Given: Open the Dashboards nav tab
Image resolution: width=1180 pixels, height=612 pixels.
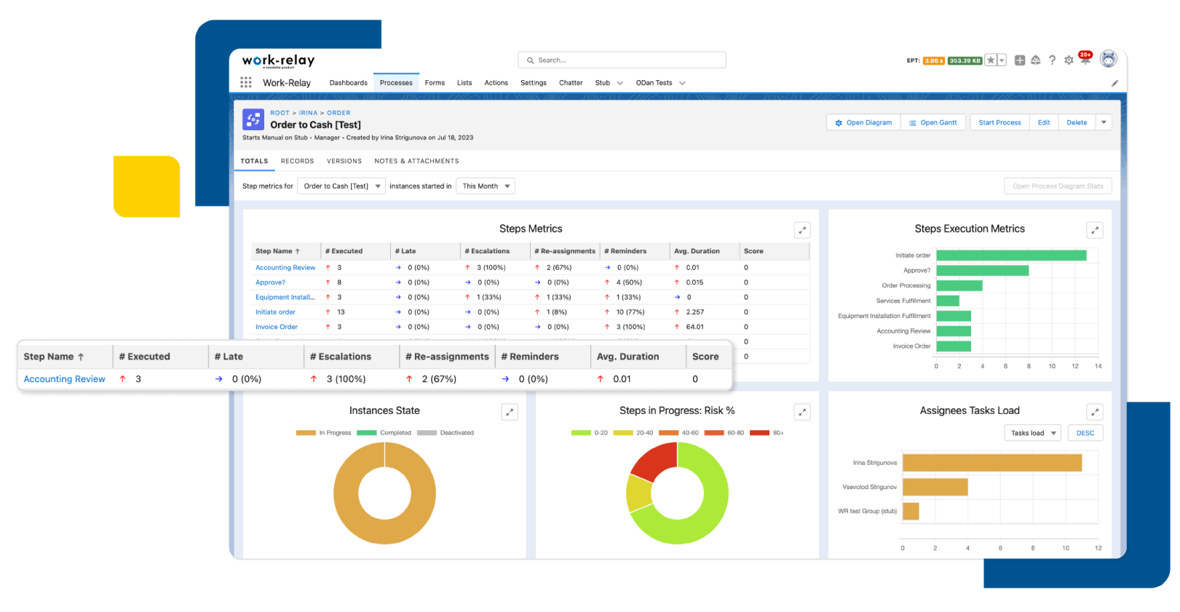Looking at the screenshot, I should (x=348, y=83).
